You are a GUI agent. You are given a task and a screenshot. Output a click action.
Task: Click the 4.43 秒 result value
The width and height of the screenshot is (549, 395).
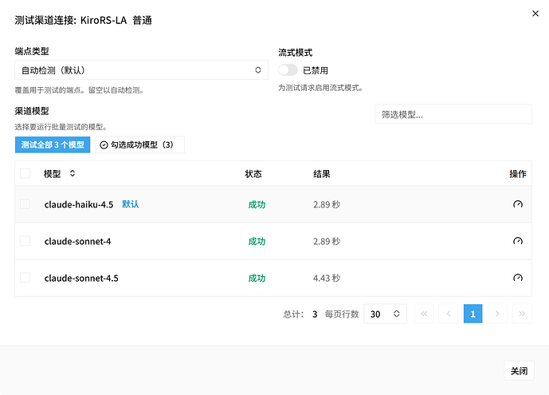(327, 278)
